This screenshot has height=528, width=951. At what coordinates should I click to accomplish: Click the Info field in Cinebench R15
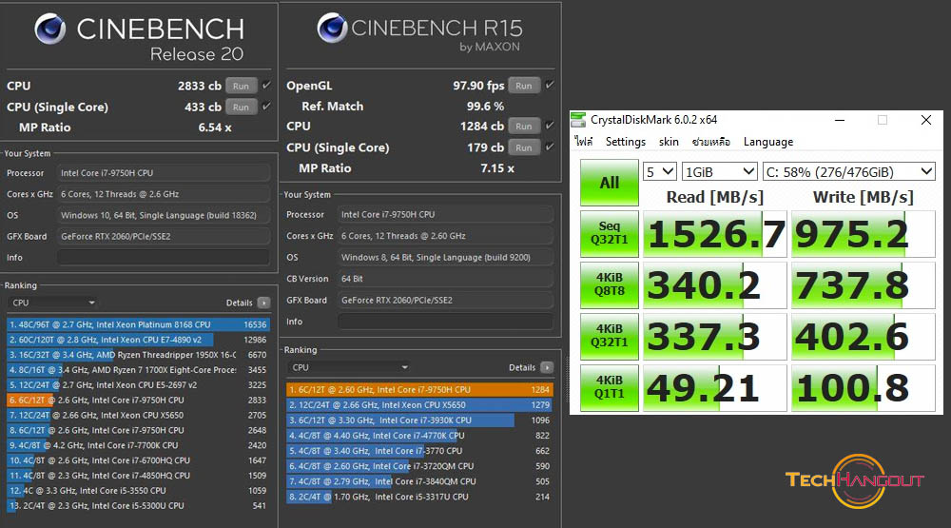[x=446, y=322]
